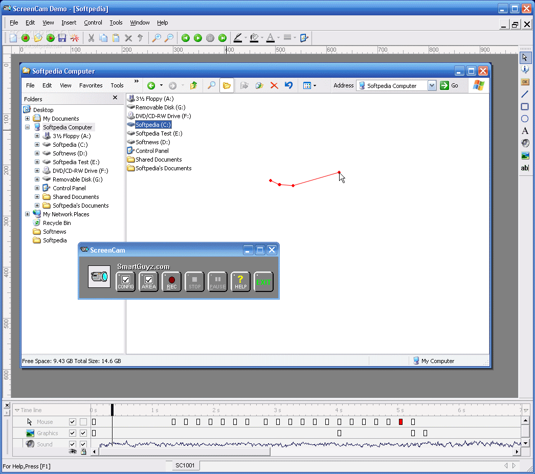The height and width of the screenshot is (474, 535).
Task: Zoom in with the plus magnifier icon
Action: point(157,38)
